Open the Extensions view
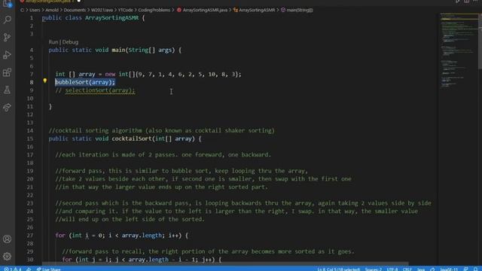482x271 pixels. 7,72
